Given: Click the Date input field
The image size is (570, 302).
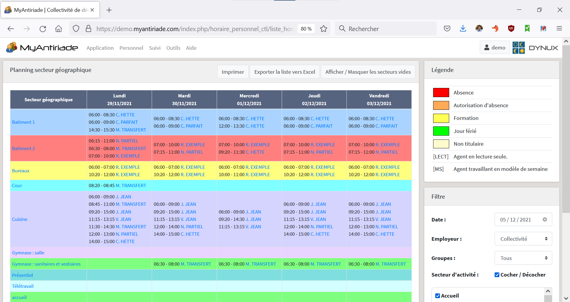Looking at the screenshot, I should pos(523,219).
